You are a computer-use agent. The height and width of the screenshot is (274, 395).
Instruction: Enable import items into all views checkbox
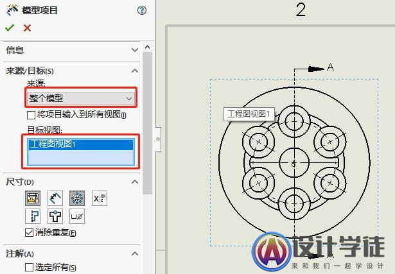31,116
